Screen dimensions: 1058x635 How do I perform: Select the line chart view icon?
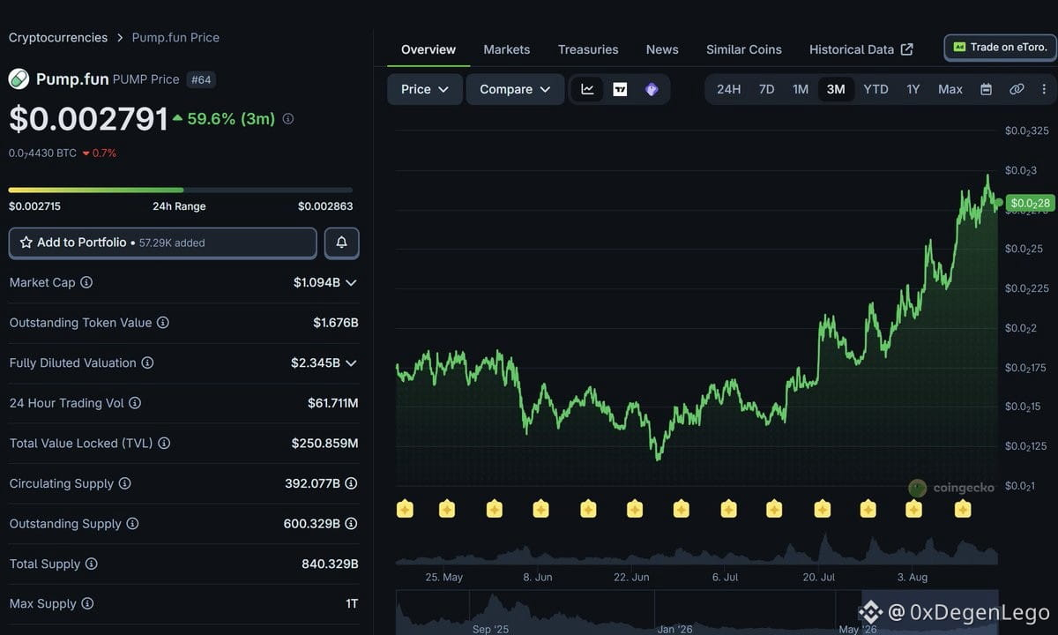point(588,89)
